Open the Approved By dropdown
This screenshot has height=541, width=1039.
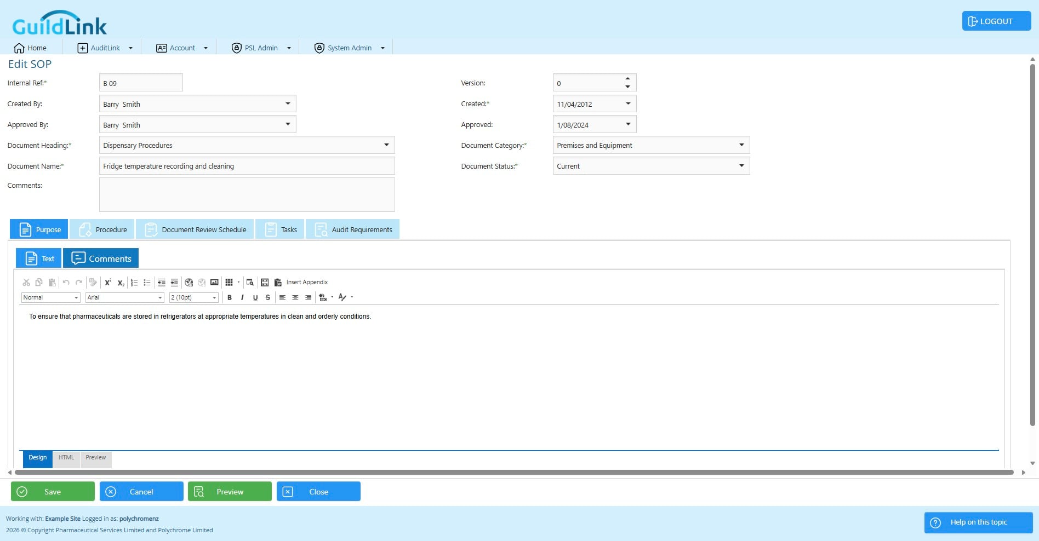(x=288, y=124)
